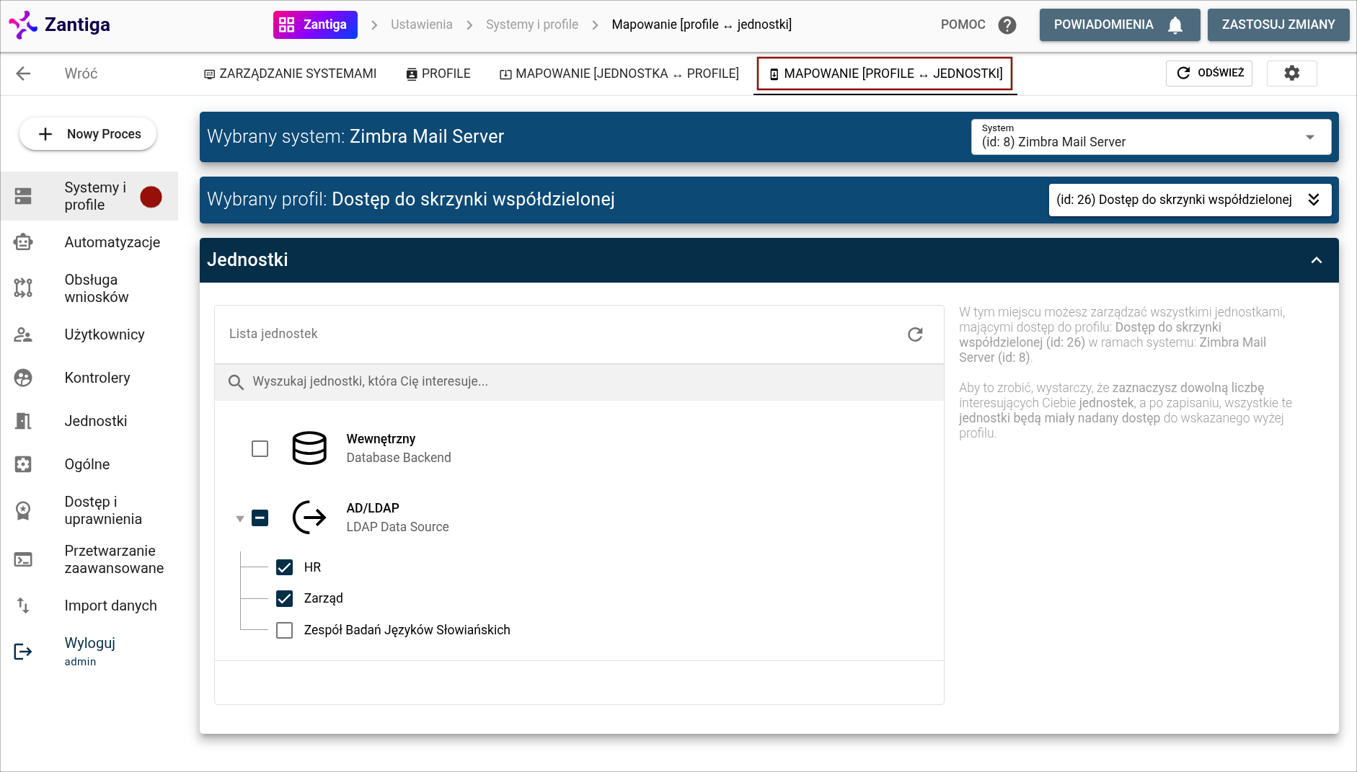This screenshot has height=772, width=1357.
Task: Log out using the Wyloguj icon
Action: 23,652
